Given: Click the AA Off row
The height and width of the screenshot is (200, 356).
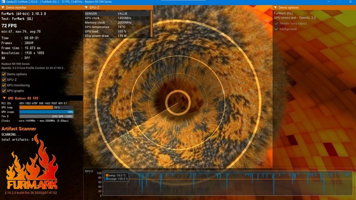Looking at the screenshot, I should pyautogui.click(x=16, y=58).
